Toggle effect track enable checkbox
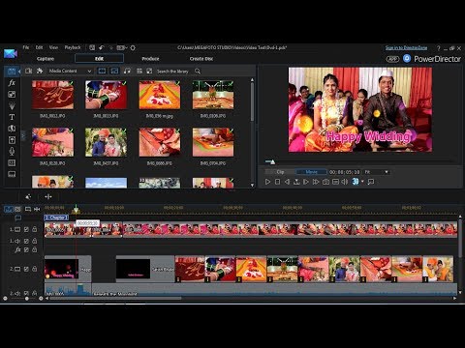465x348 pixels. click(26, 249)
